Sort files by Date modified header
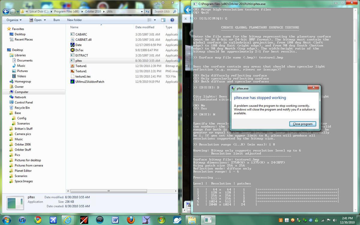The image size is (360, 225). 149,27
